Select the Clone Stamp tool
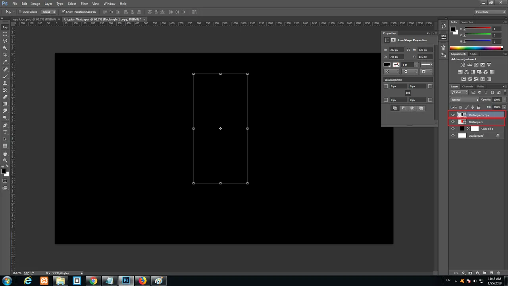The height and width of the screenshot is (286, 508). click(x=5, y=83)
